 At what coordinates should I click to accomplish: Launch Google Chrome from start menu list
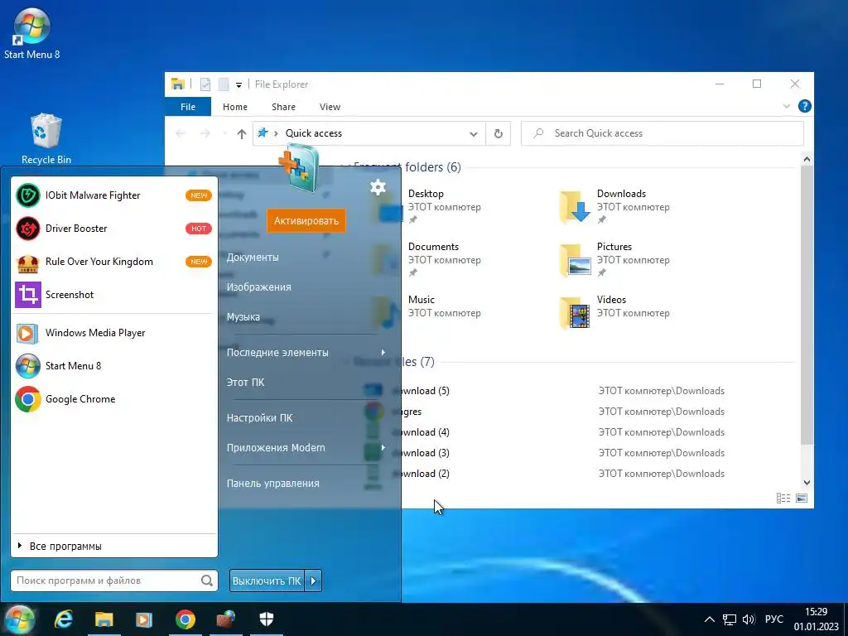pyautogui.click(x=113, y=399)
